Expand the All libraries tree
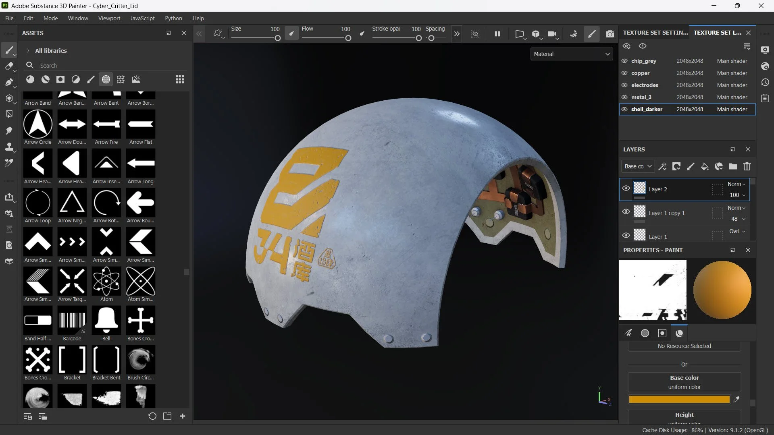Image resolution: width=774 pixels, height=435 pixels. click(28, 51)
